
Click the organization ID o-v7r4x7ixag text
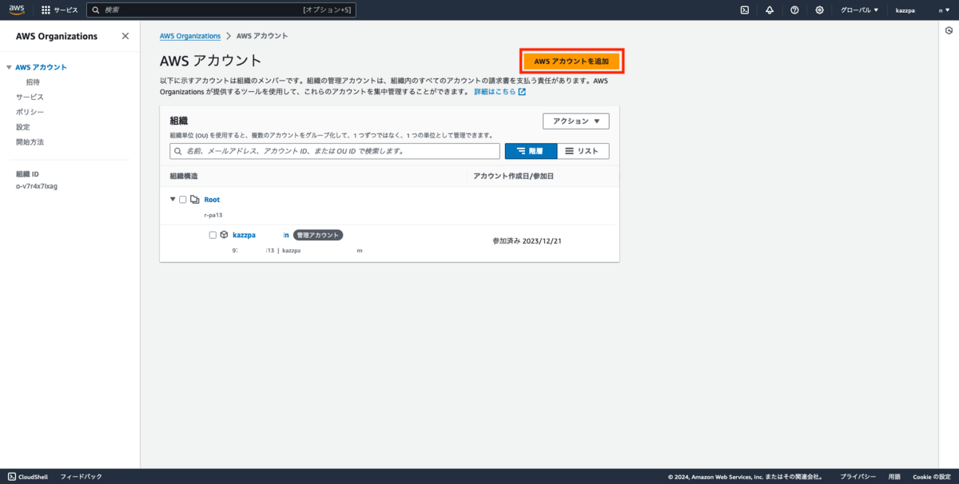[x=37, y=186]
